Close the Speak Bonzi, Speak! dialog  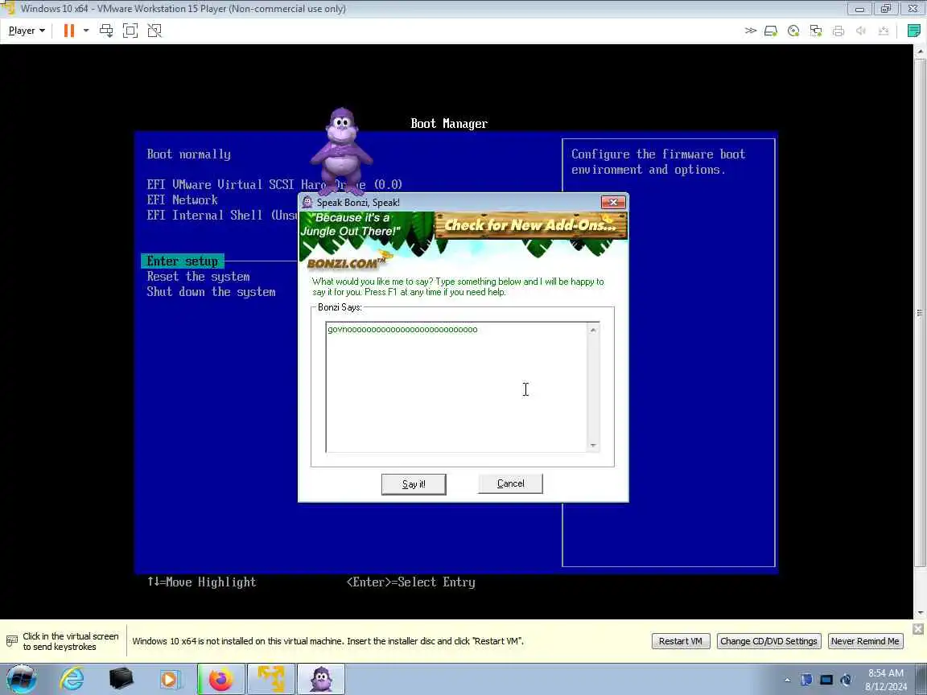[x=613, y=202]
